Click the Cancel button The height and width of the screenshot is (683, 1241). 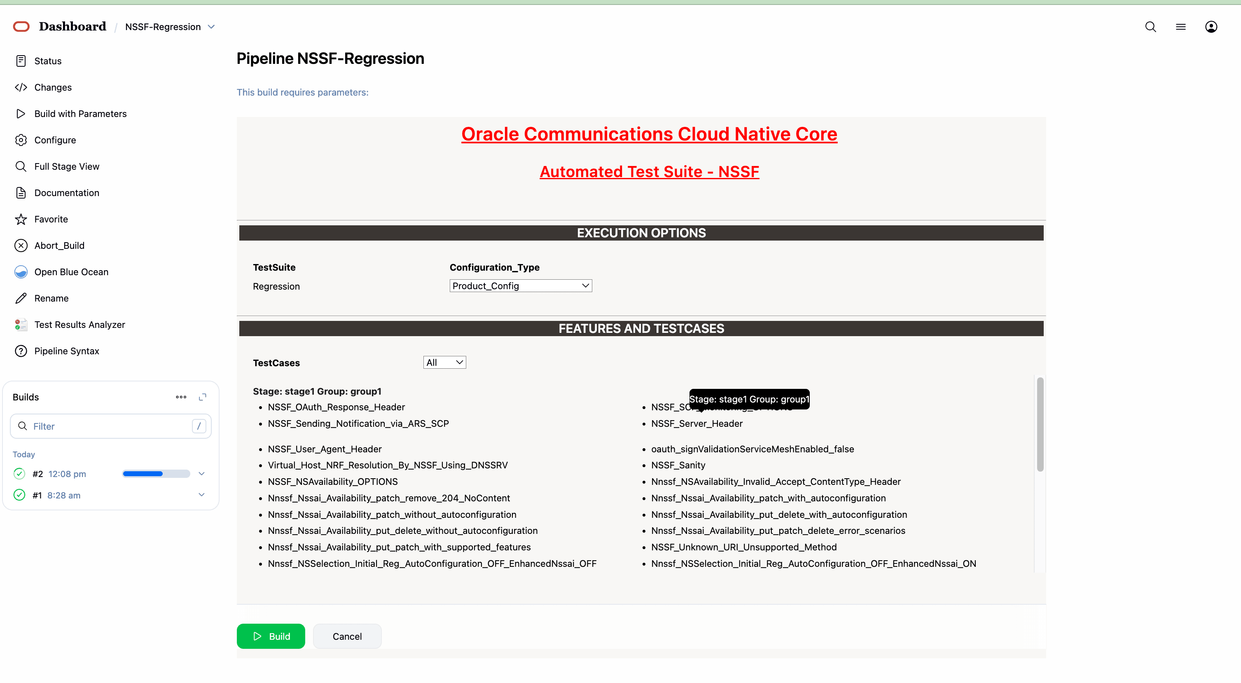click(x=347, y=636)
